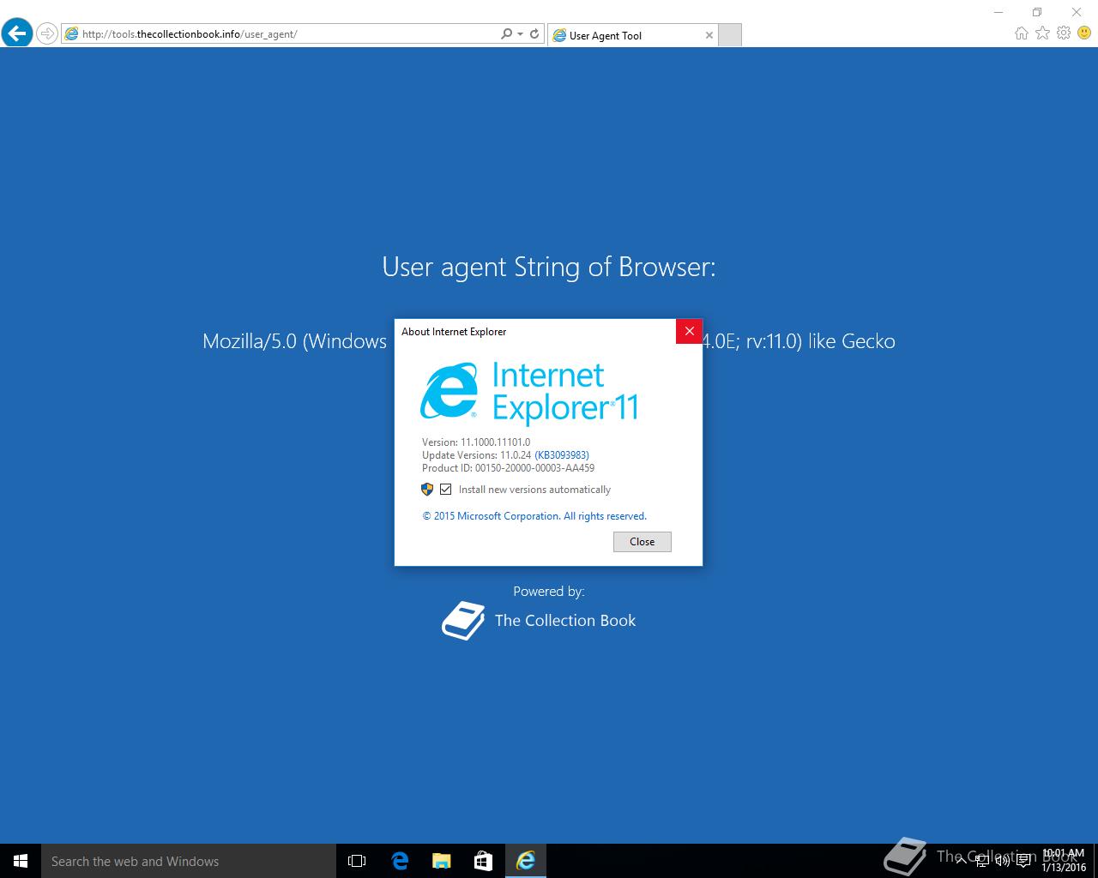Open the Windows Store taskbar icon
1098x878 pixels.
(x=483, y=861)
